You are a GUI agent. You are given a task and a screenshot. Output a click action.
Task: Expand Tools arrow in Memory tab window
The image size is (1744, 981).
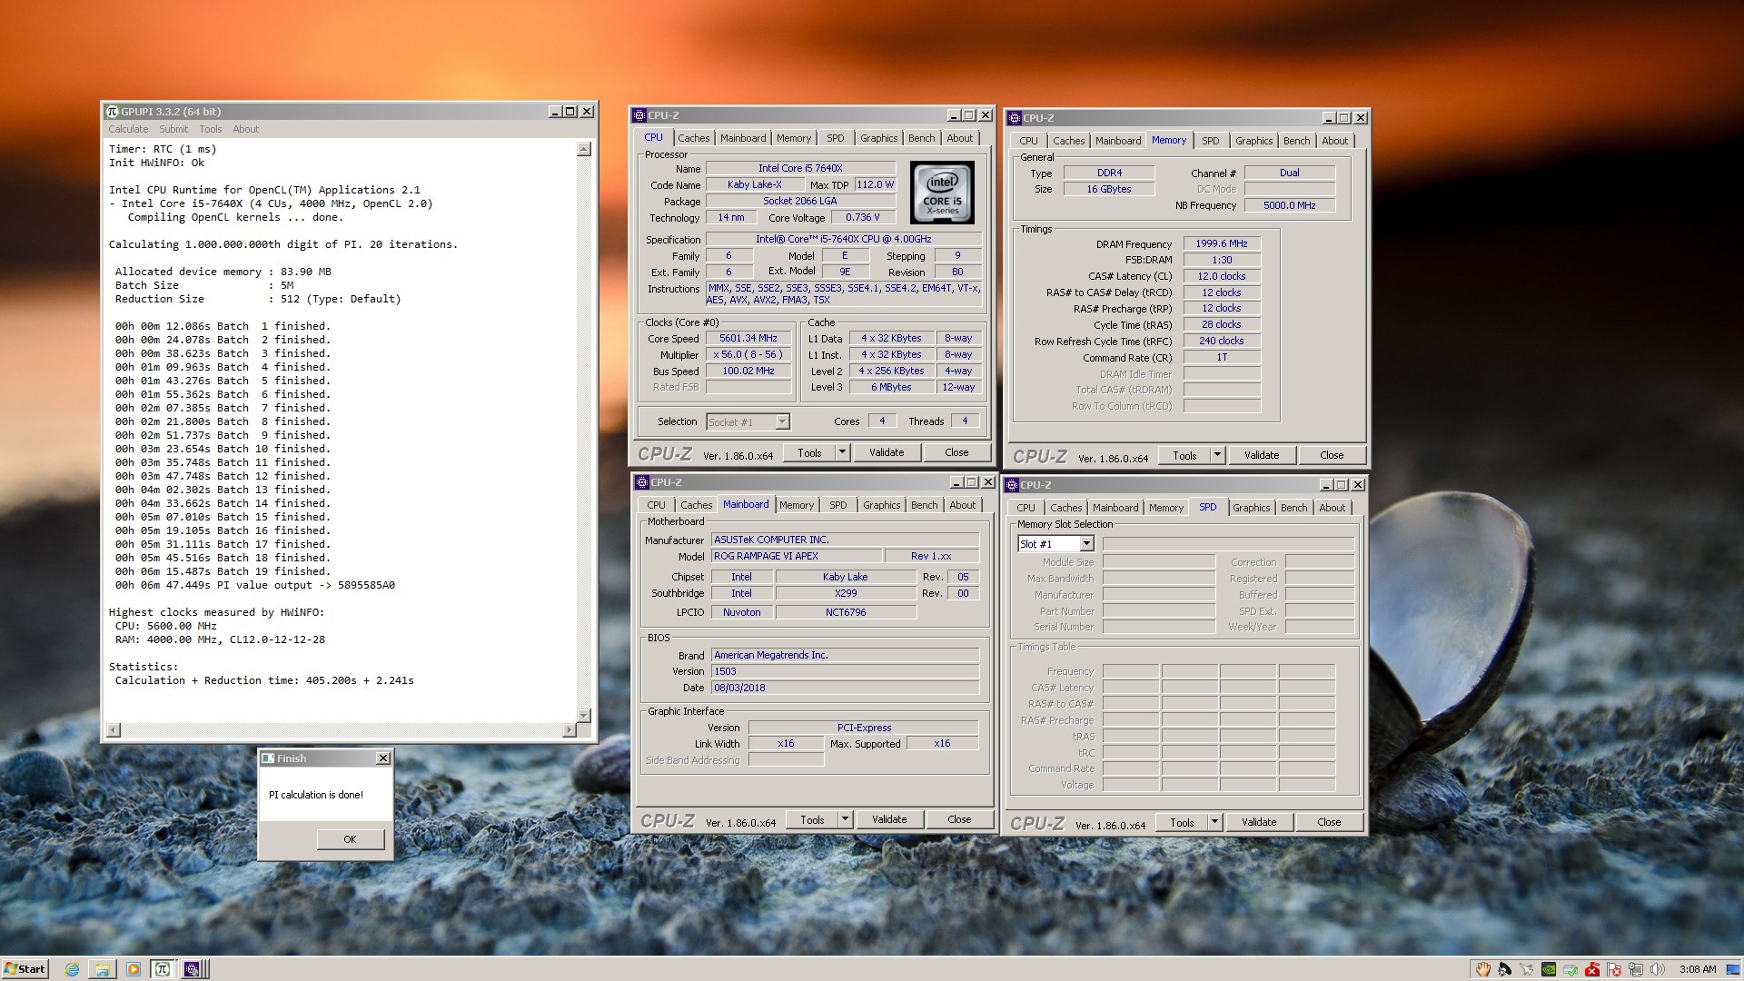pos(1217,455)
